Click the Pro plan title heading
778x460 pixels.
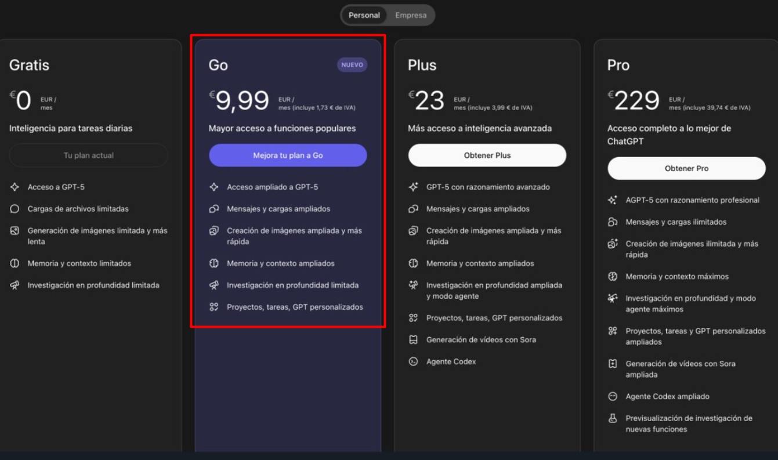click(x=618, y=66)
